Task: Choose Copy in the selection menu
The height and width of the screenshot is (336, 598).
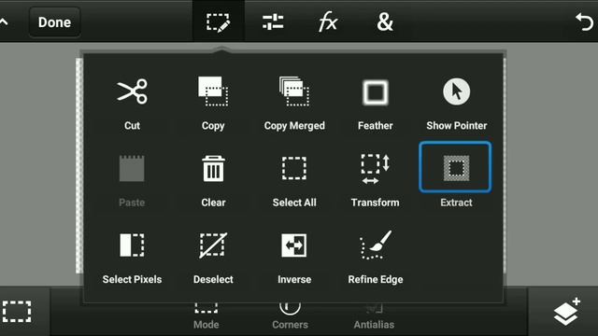Action: tap(213, 103)
